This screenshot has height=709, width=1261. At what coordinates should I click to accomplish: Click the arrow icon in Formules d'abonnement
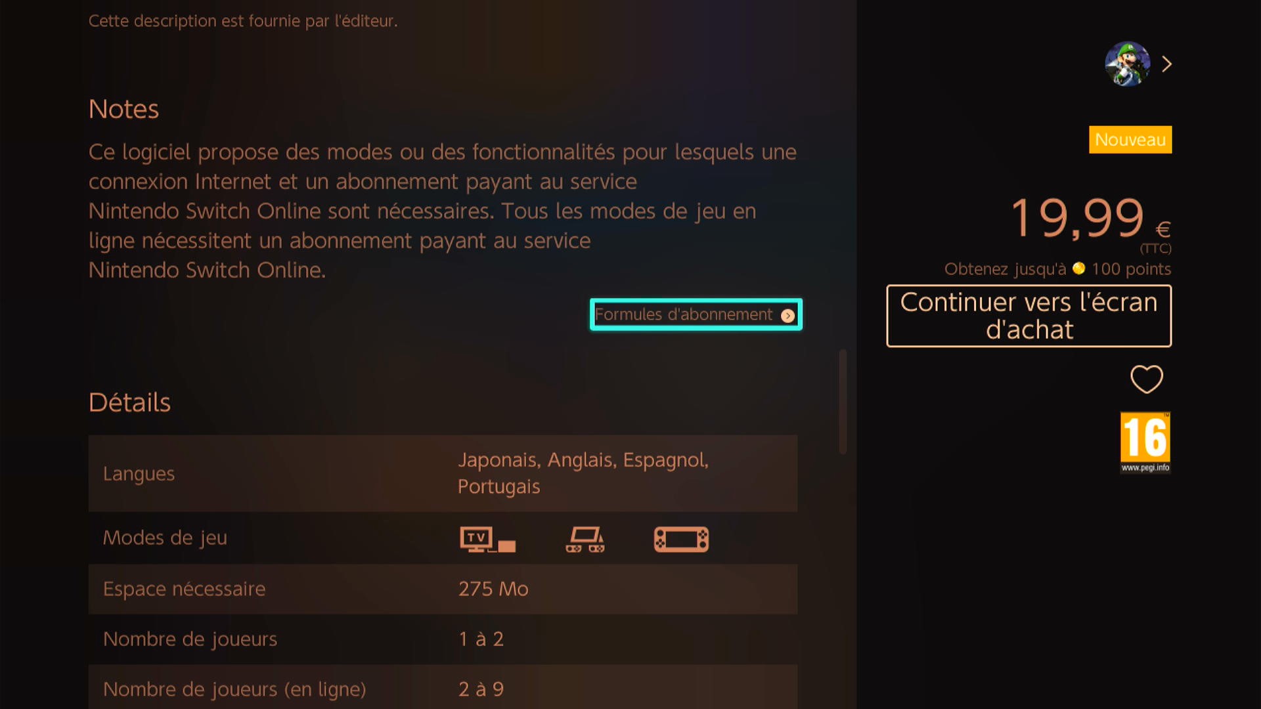[x=787, y=316]
